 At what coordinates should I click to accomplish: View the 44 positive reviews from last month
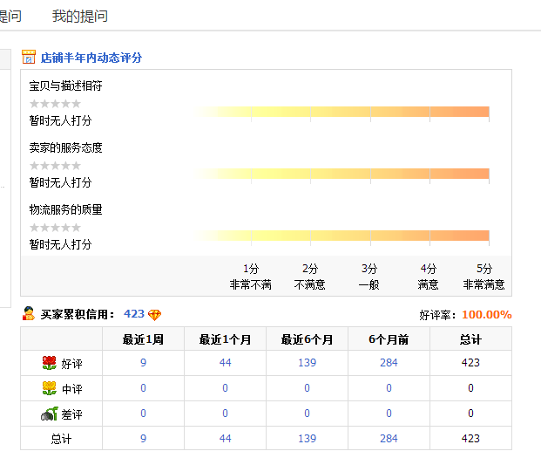225,363
